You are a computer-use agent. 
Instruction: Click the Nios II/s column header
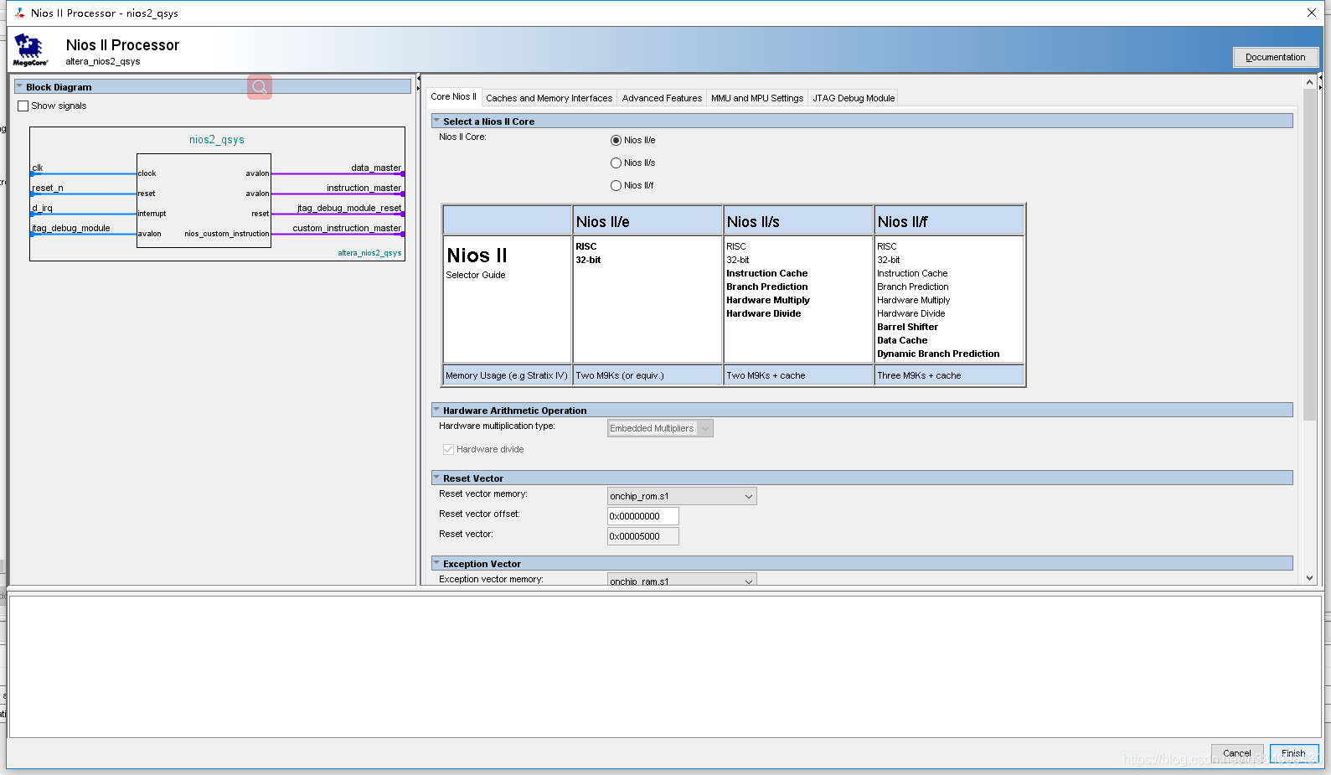pos(798,221)
